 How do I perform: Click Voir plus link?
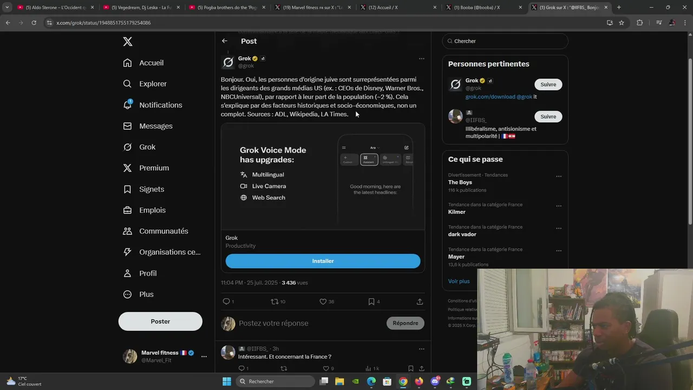459,282
